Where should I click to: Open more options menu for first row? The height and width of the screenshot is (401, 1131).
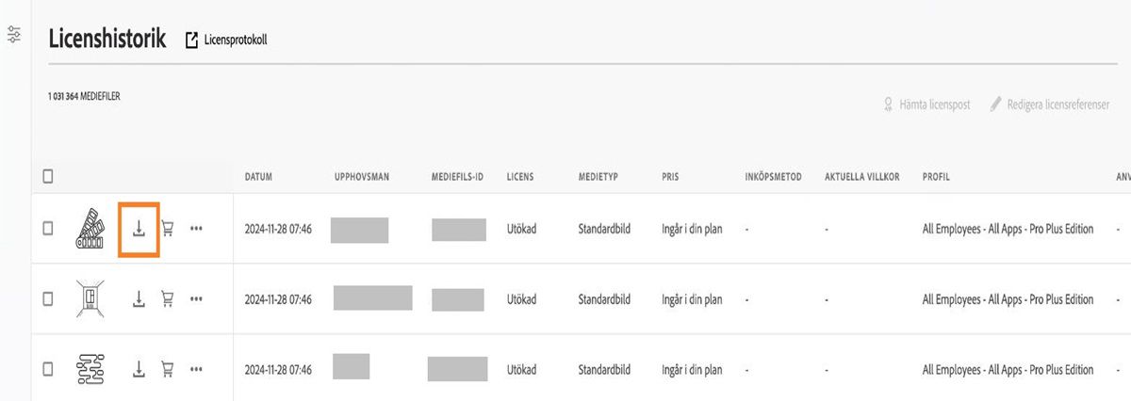[x=196, y=229]
